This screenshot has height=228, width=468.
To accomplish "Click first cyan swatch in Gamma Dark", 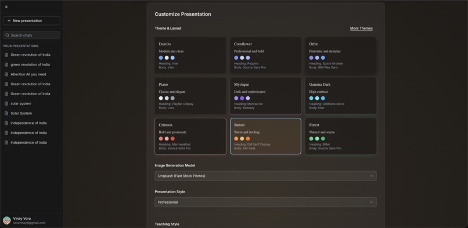I will [x=311, y=98].
